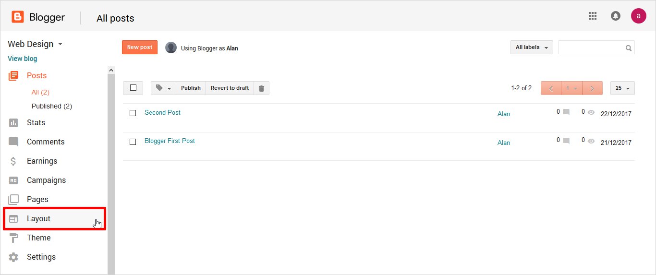Open the Earnings section
The image size is (656, 275).
[x=42, y=161]
